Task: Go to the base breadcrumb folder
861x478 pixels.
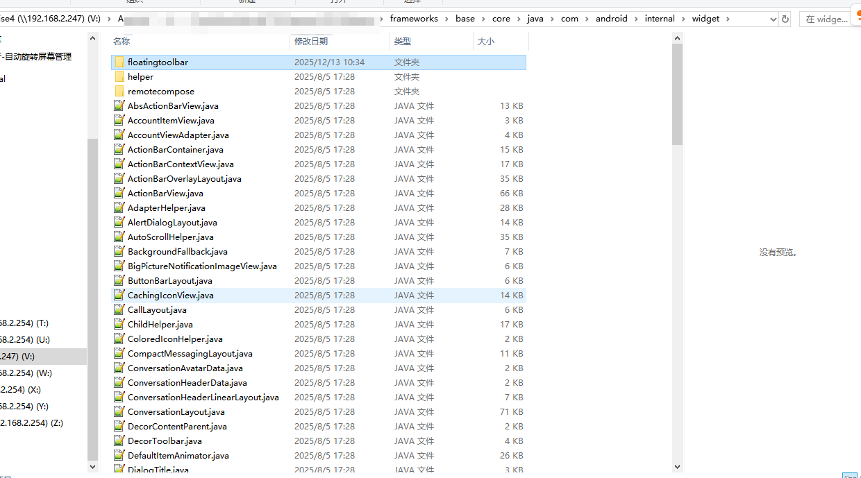Action: (x=465, y=19)
